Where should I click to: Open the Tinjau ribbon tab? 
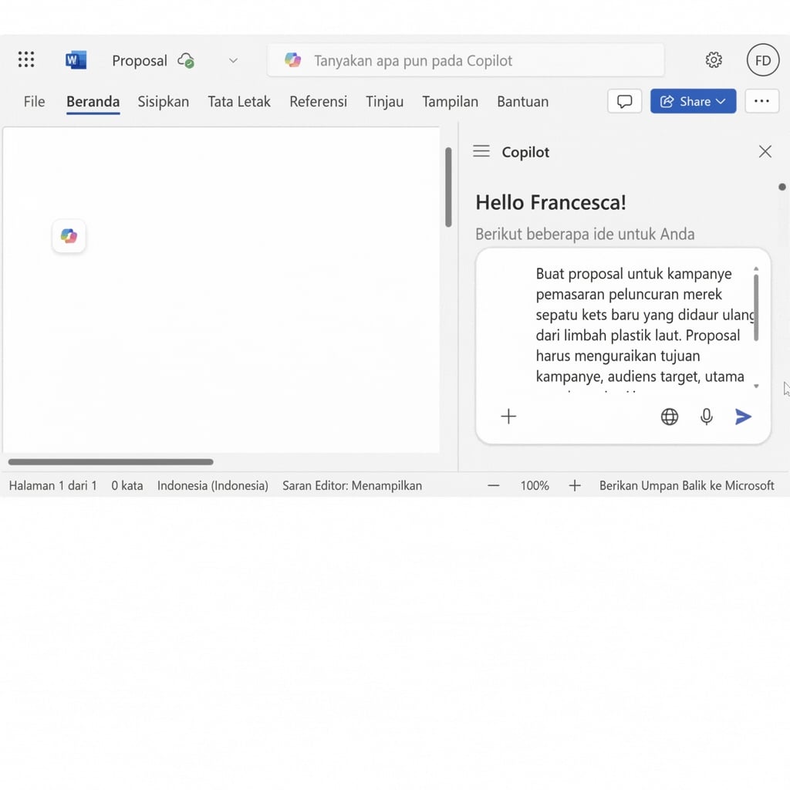pos(384,101)
